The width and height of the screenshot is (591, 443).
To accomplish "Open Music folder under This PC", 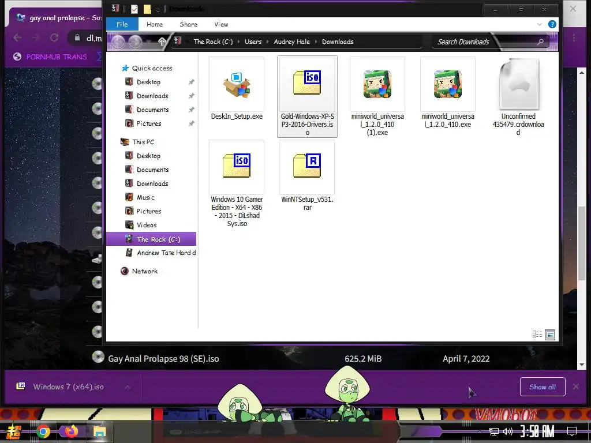I will click(145, 197).
